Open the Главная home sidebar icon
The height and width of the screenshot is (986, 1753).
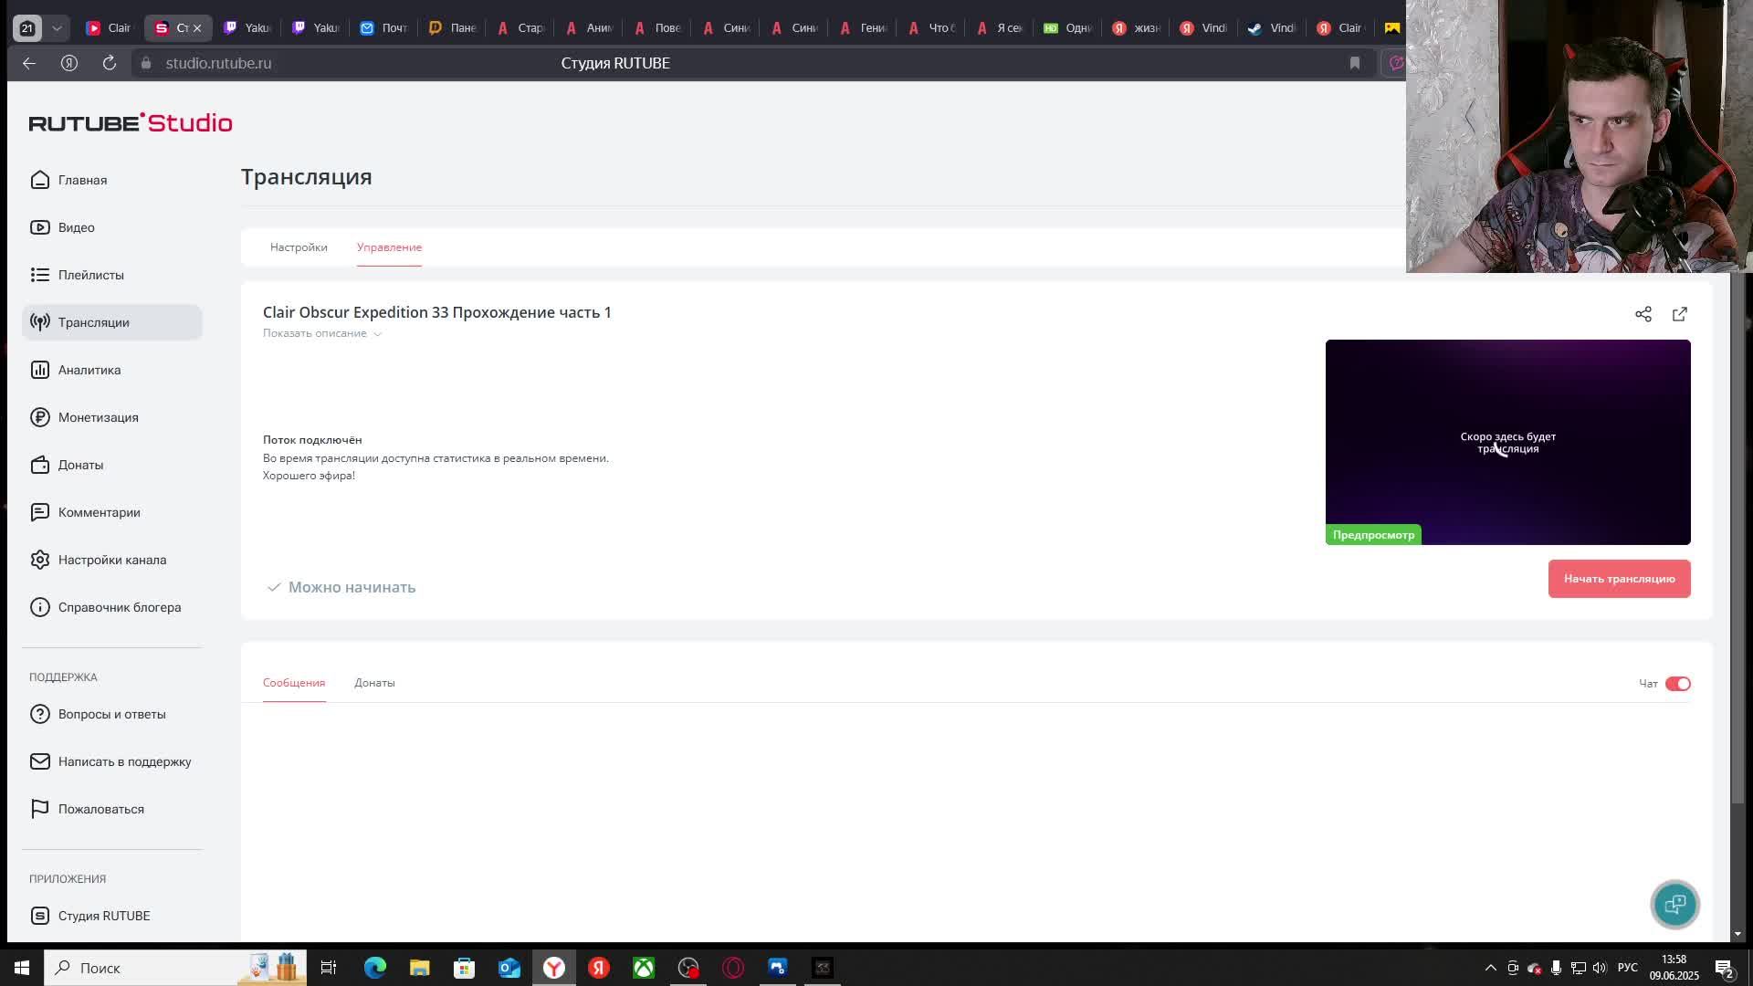[x=39, y=180]
